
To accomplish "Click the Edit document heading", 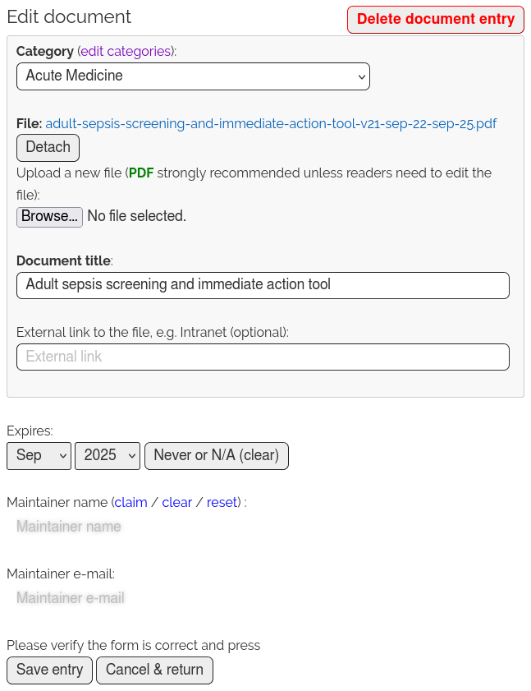I will (x=69, y=17).
